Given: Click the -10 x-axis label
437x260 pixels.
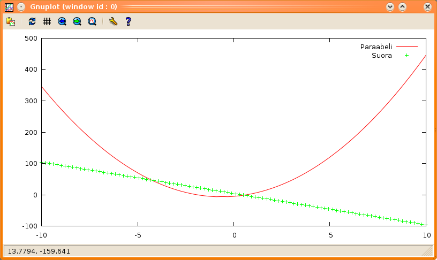Looking at the screenshot, I should [42, 235].
